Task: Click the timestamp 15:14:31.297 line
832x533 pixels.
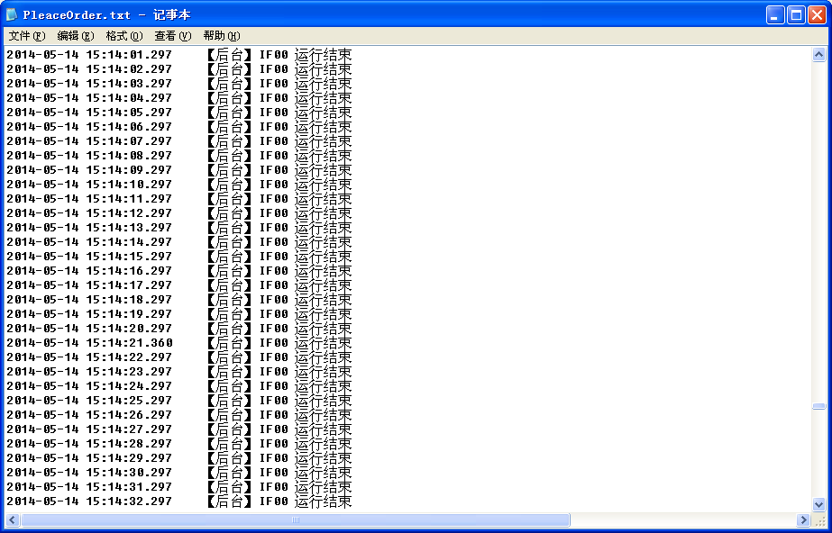Action: click(178, 486)
